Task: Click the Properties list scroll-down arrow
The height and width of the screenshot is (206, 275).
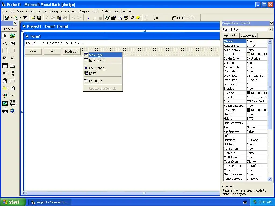Action: point(270,179)
